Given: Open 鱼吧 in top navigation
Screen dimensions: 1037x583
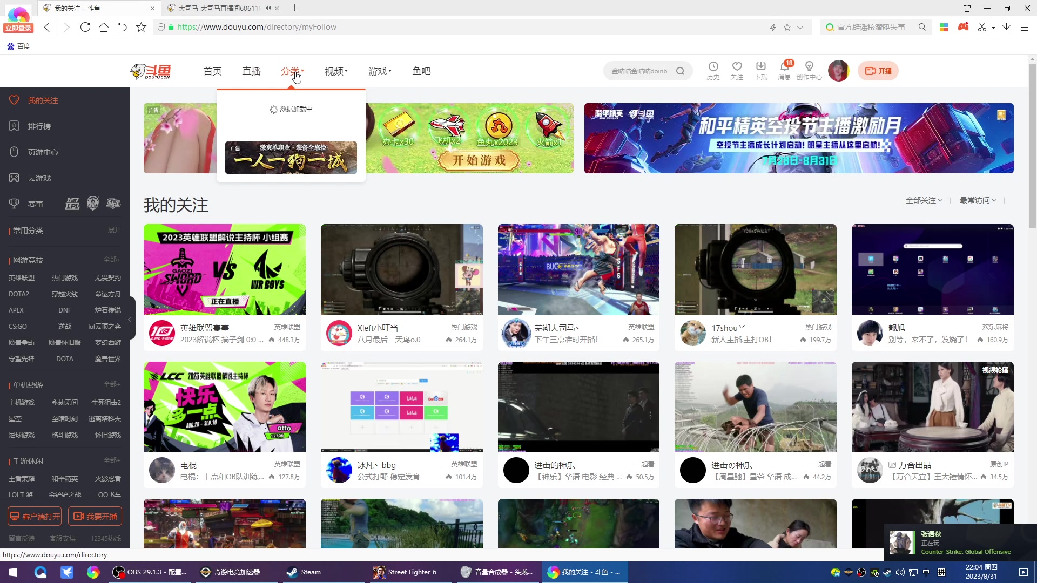Looking at the screenshot, I should click(x=421, y=71).
